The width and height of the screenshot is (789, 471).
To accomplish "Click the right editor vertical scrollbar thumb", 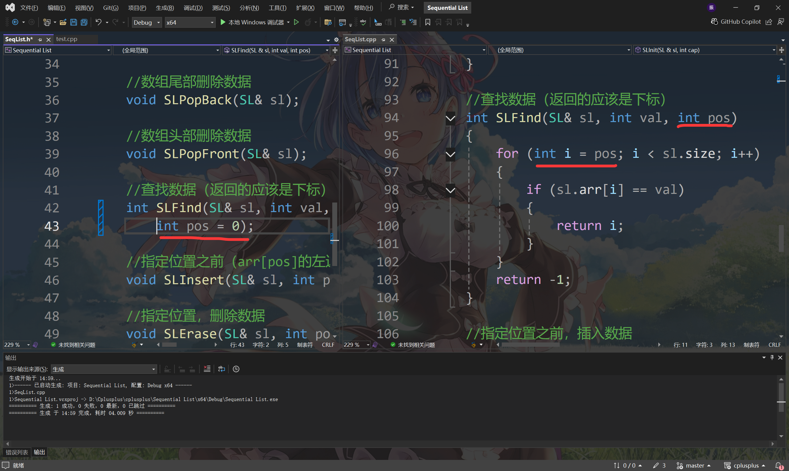I will (781, 238).
